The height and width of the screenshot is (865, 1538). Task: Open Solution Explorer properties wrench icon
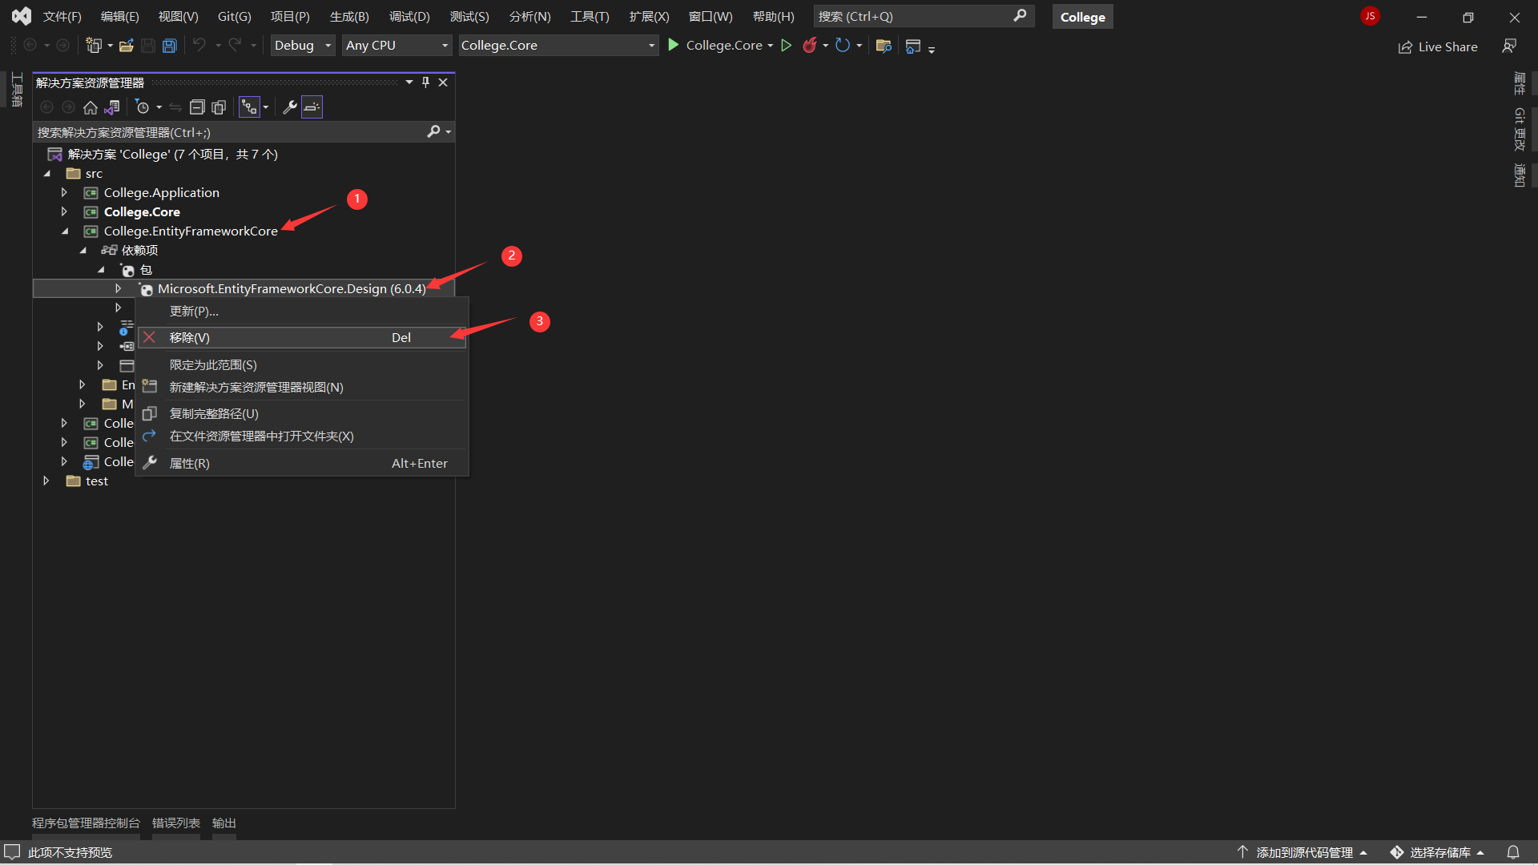(x=290, y=107)
